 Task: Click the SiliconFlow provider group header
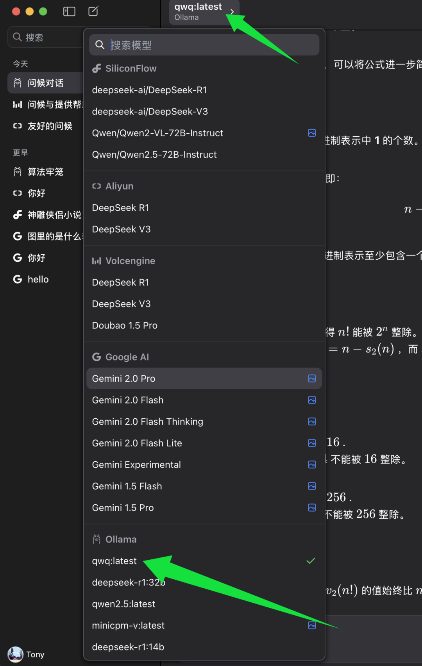[x=131, y=69]
